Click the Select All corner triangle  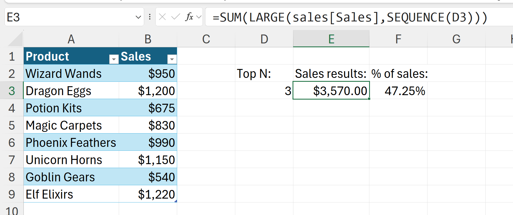point(16,39)
